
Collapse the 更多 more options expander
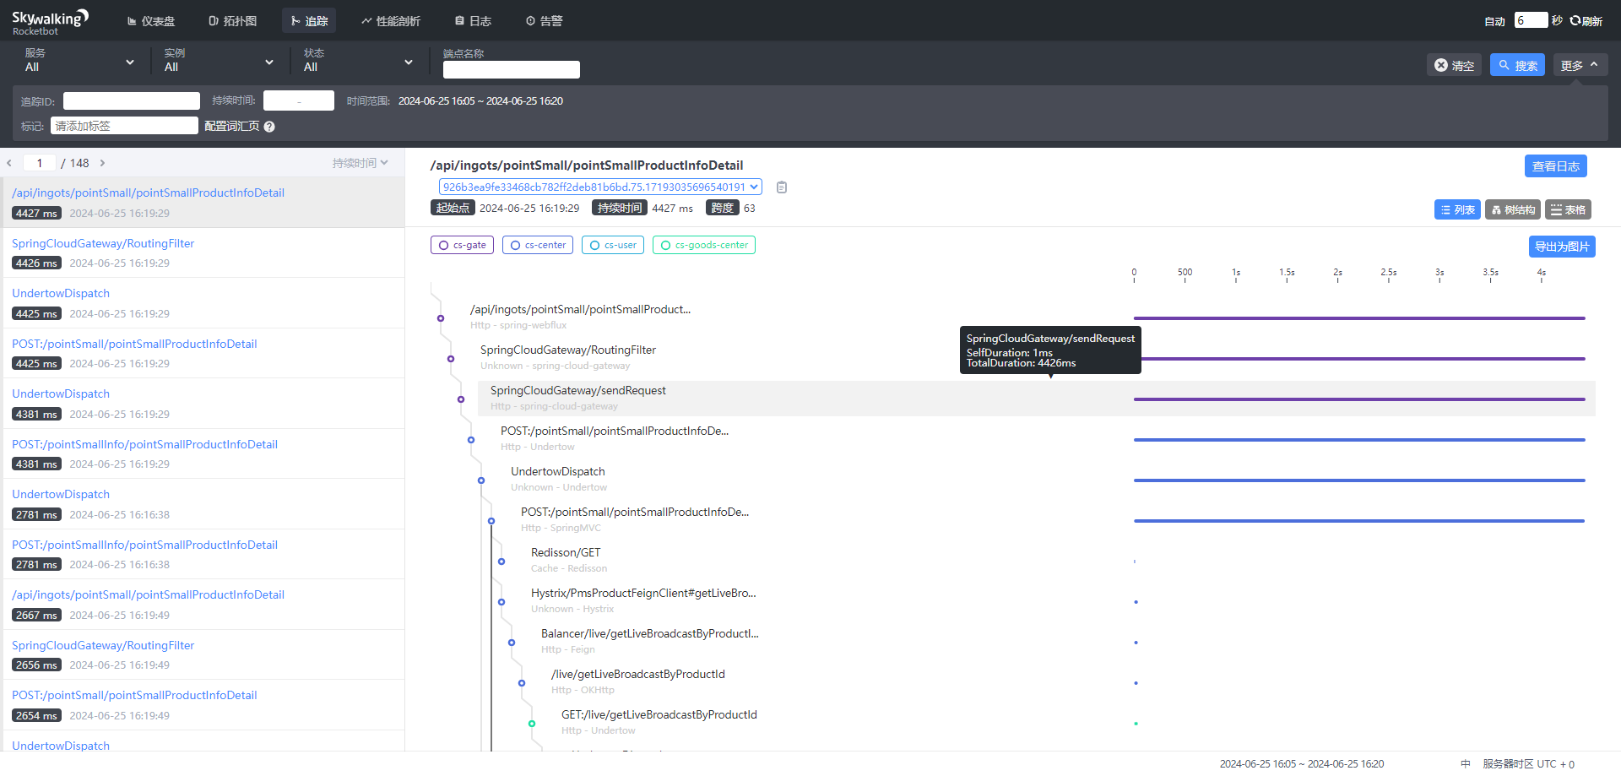click(x=1580, y=65)
